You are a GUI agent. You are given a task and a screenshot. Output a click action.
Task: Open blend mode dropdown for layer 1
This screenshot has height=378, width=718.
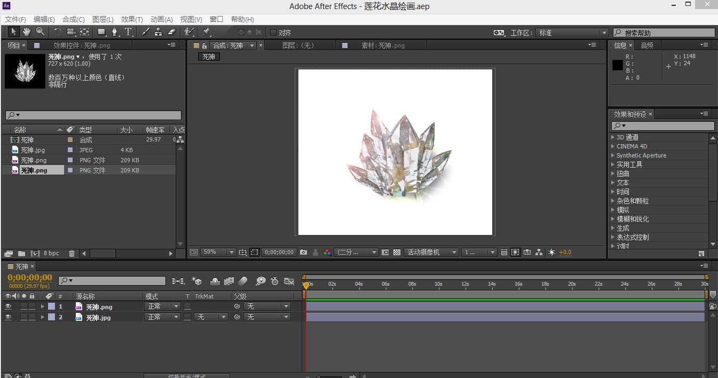click(x=163, y=306)
